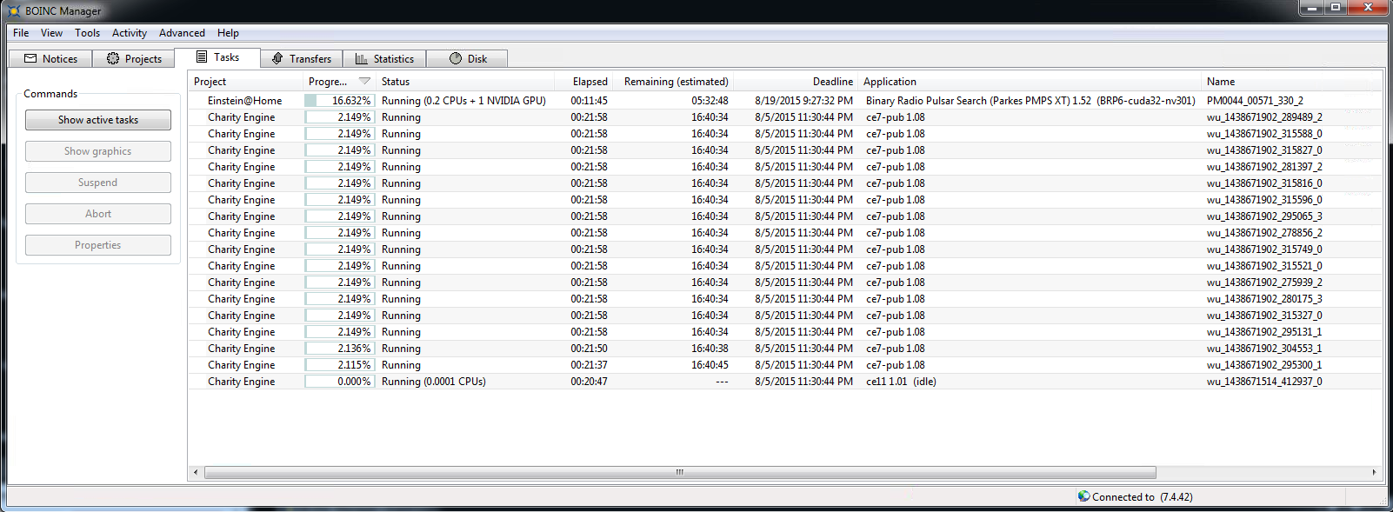Click the list icon on Tasks tab
Image resolution: width=1393 pixels, height=512 pixels.
pos(202,57)
